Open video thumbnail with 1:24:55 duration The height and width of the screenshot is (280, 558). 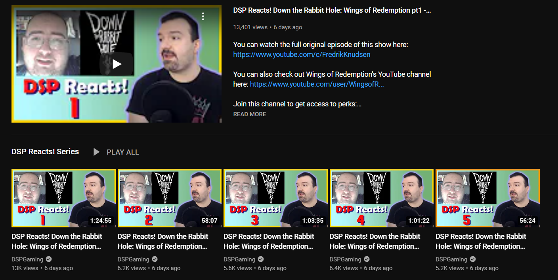pos(63,198)
